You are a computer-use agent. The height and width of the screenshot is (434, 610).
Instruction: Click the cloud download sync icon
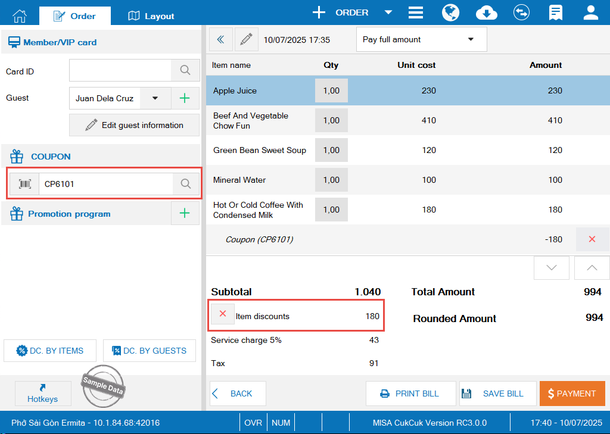pos(487,13)
